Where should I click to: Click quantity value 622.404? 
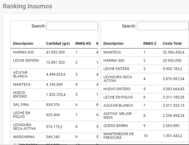click(x=53, y=115)
